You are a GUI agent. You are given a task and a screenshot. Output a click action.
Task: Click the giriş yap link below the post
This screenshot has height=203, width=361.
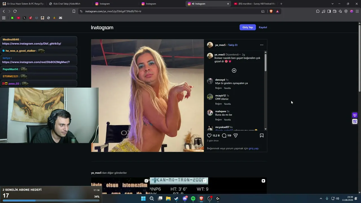254,148
